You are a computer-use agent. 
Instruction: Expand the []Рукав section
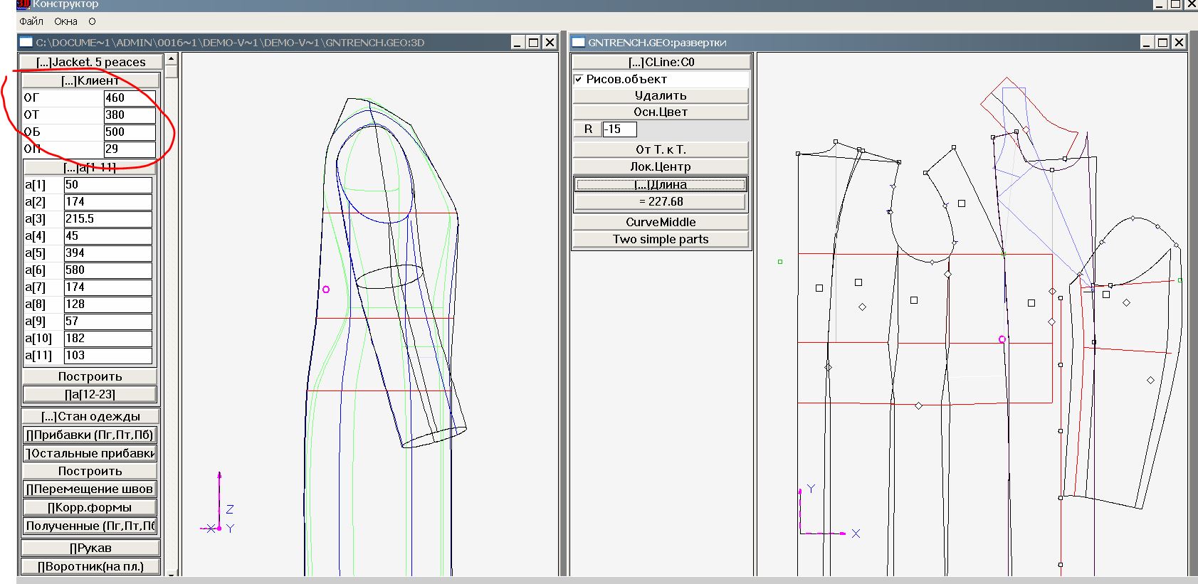[x=90, y=548]
